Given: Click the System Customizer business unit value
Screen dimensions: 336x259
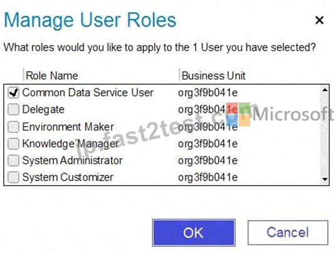Looking at the screenshot, I should (208, 177).
